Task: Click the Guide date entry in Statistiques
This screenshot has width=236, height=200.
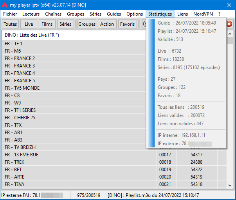Action: click(x=187, y=23)
